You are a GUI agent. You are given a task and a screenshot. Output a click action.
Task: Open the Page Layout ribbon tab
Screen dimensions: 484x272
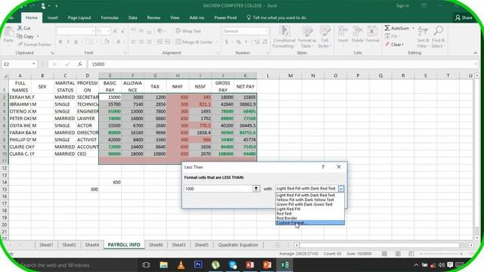pyautogui.click(x=79, y=17)
